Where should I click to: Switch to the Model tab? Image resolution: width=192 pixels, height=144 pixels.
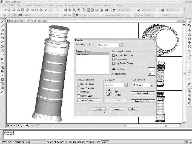[x=25, y=125]
